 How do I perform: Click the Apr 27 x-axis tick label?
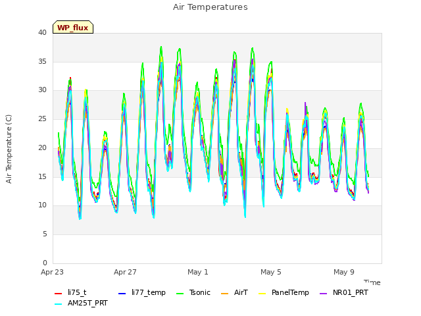[x=125, y=272]
